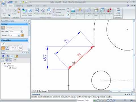Switch to the Inspect ribbon tab
Image resolution: width=136 pixels, height=102 pixels.
pyautogui.click(x=29, y=6)
